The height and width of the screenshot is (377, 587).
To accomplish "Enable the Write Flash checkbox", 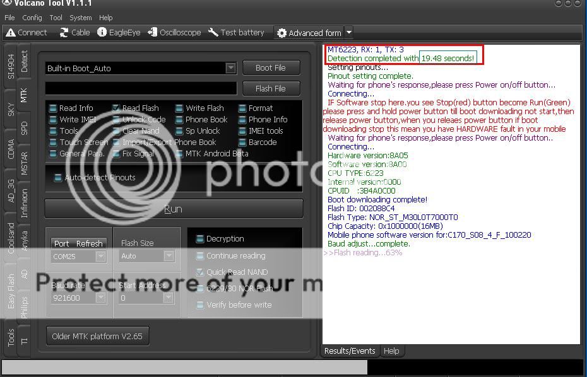I will point(179,108).
